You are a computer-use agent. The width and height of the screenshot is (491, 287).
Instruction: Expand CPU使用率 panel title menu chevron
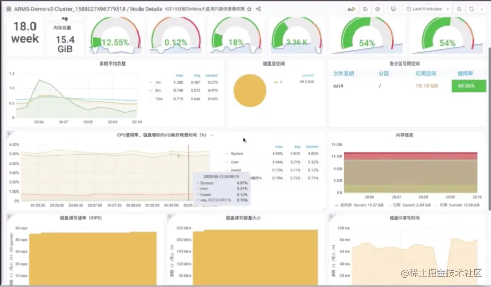pyautogui.click(x=212, y=135)
